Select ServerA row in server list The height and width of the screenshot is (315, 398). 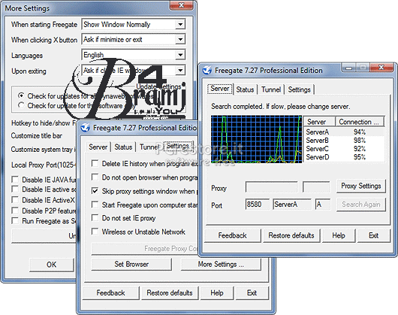click(x=344, y=132)
